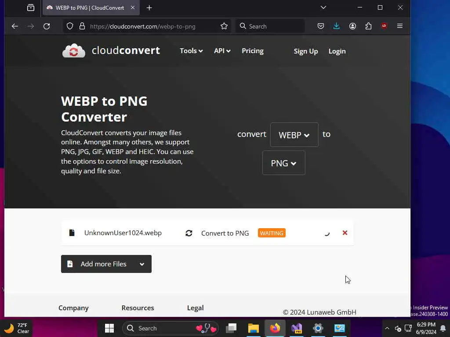Show hidden tray icons chevron

(x=387, y=328)
